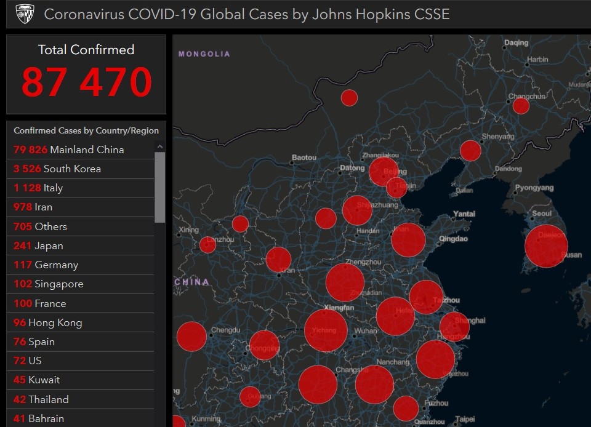
Task: Click the scroll-up arrow of country list
Action: pos(160,146)
